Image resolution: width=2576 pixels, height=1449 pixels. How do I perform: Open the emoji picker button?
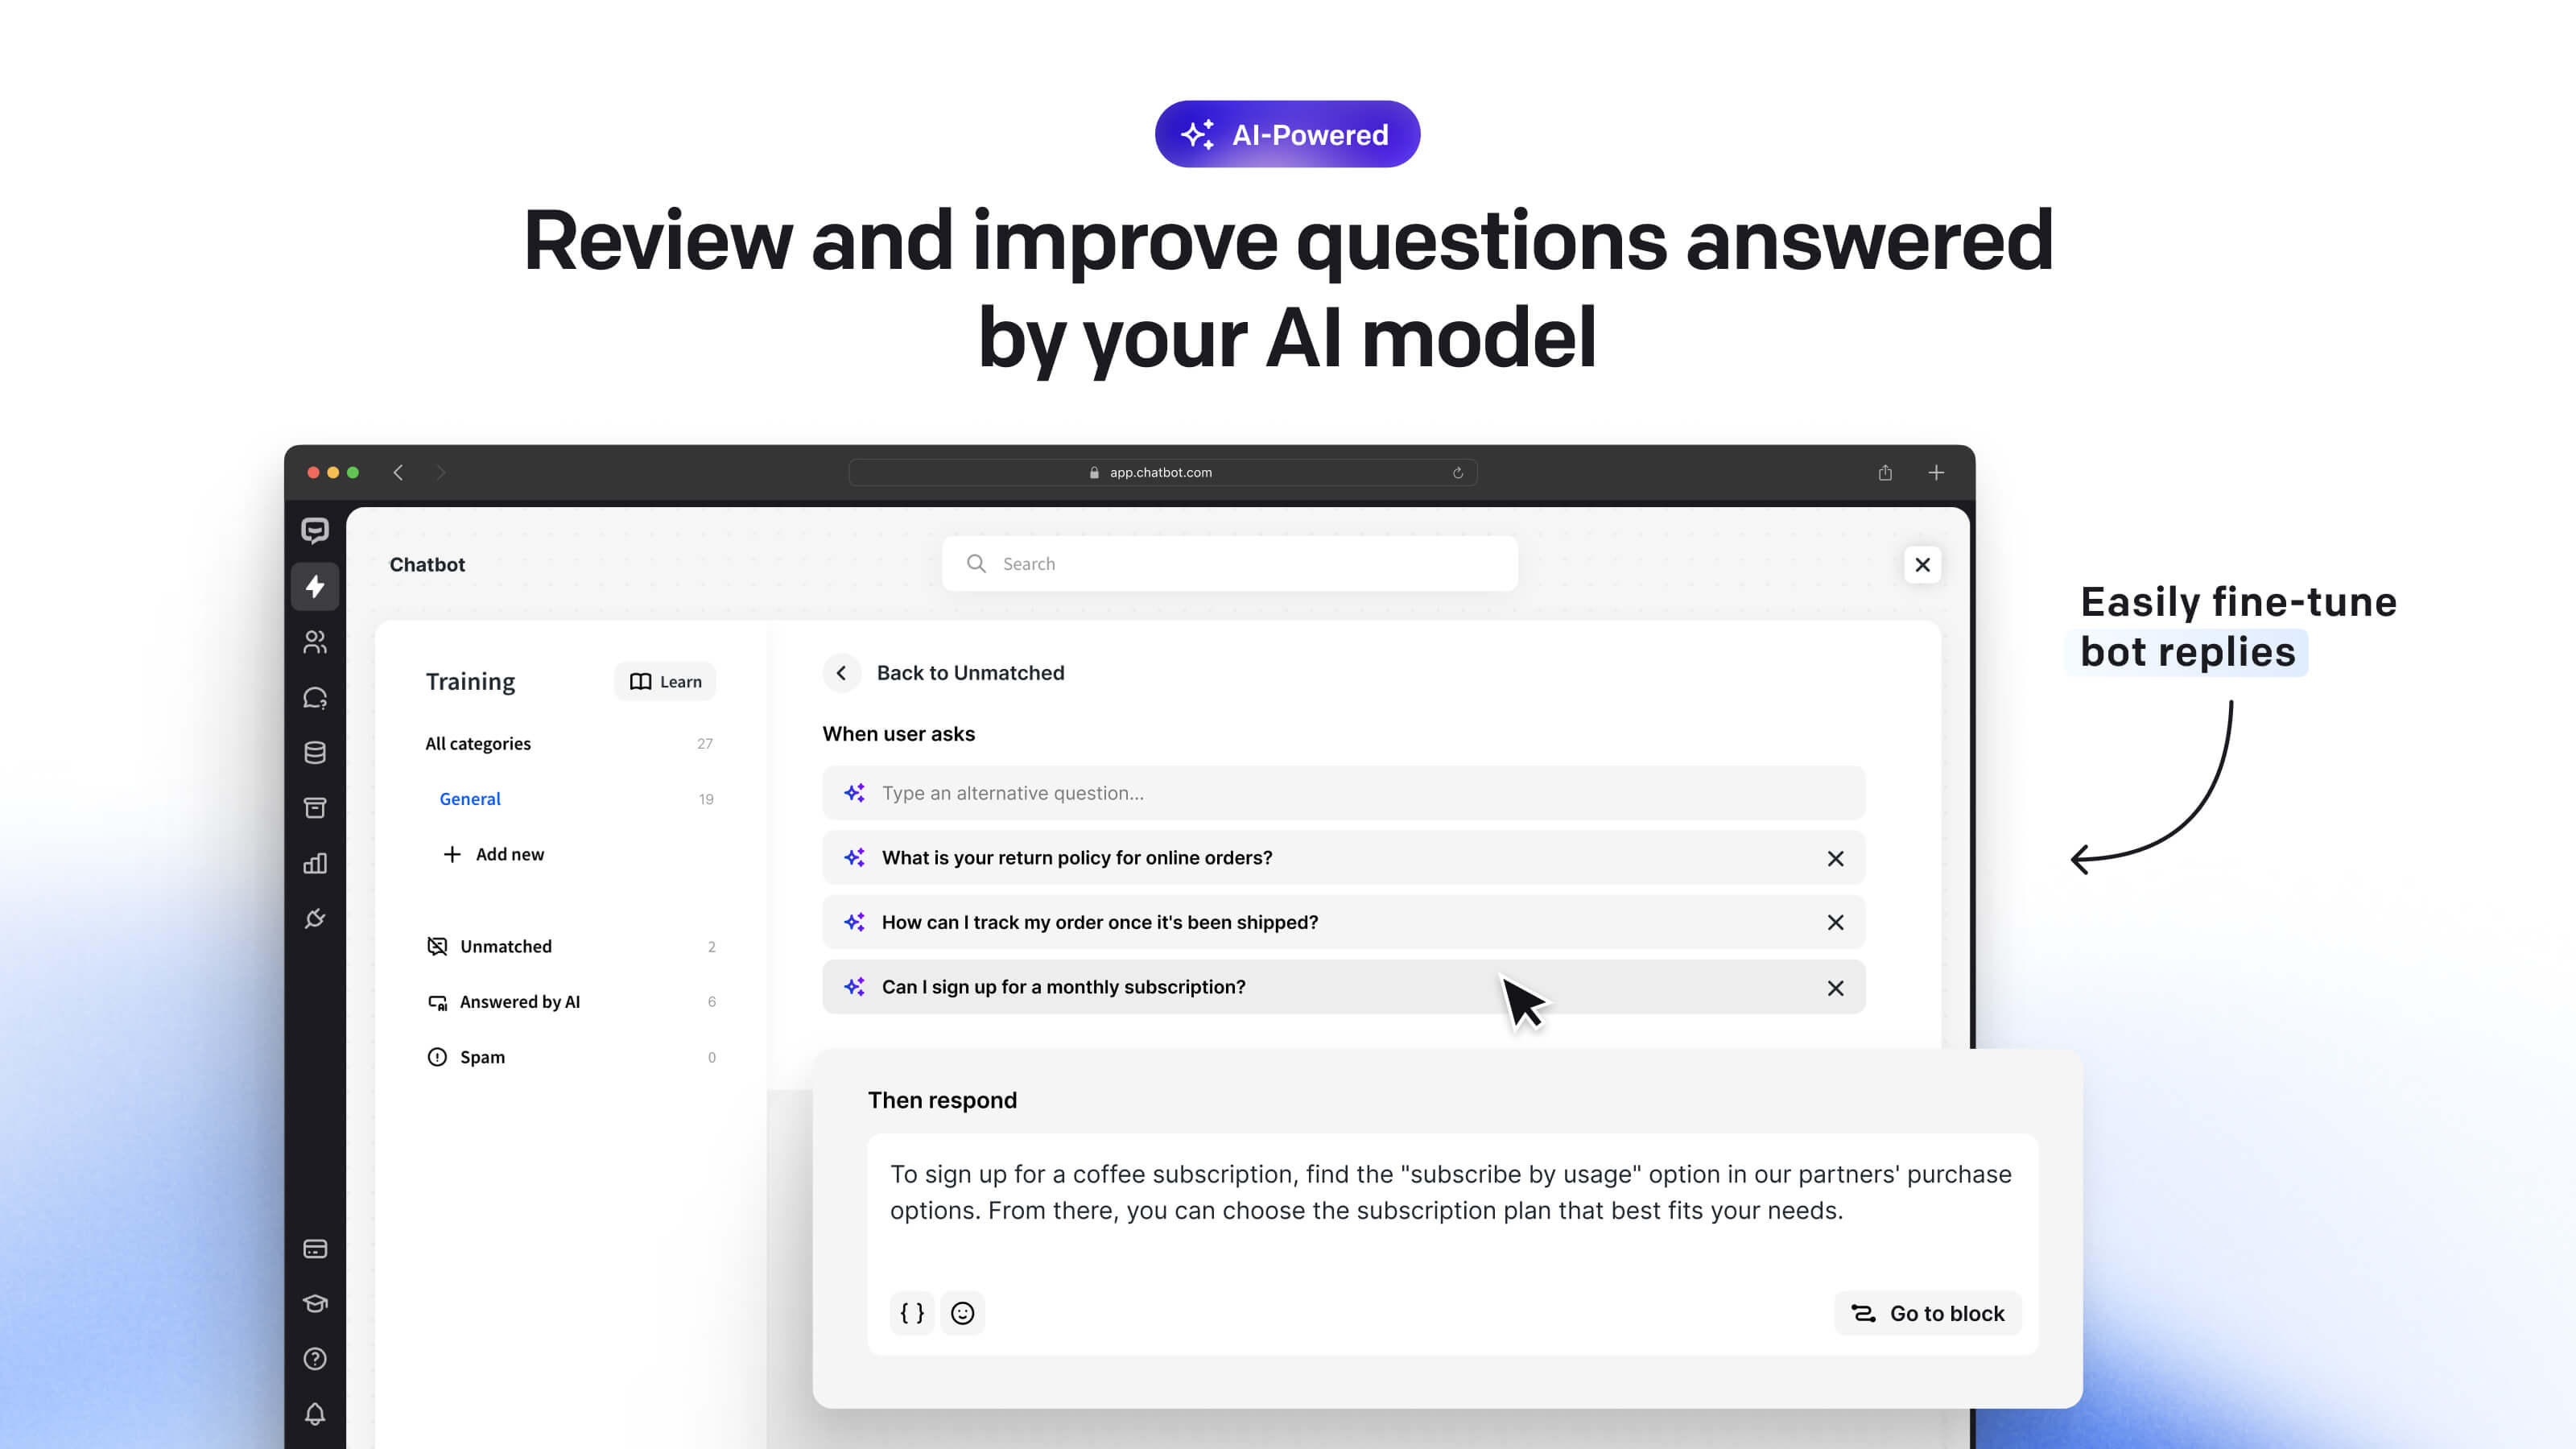pyautogui.click(x=962, y=1313)
